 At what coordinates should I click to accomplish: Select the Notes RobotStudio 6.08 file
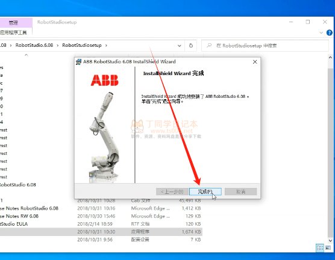coord(29,208)
